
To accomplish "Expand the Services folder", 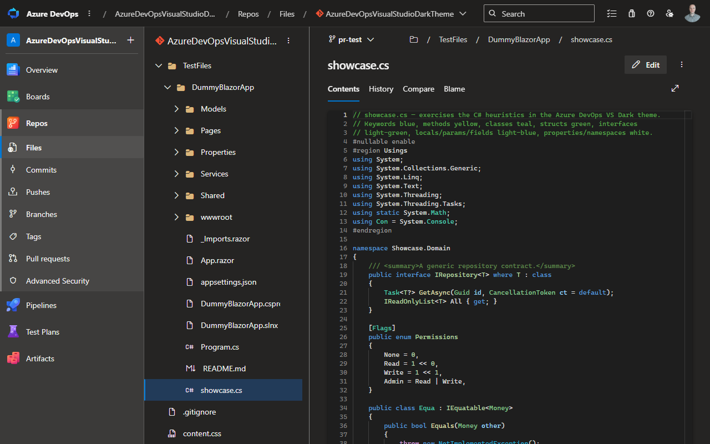I will pos(176,174).
